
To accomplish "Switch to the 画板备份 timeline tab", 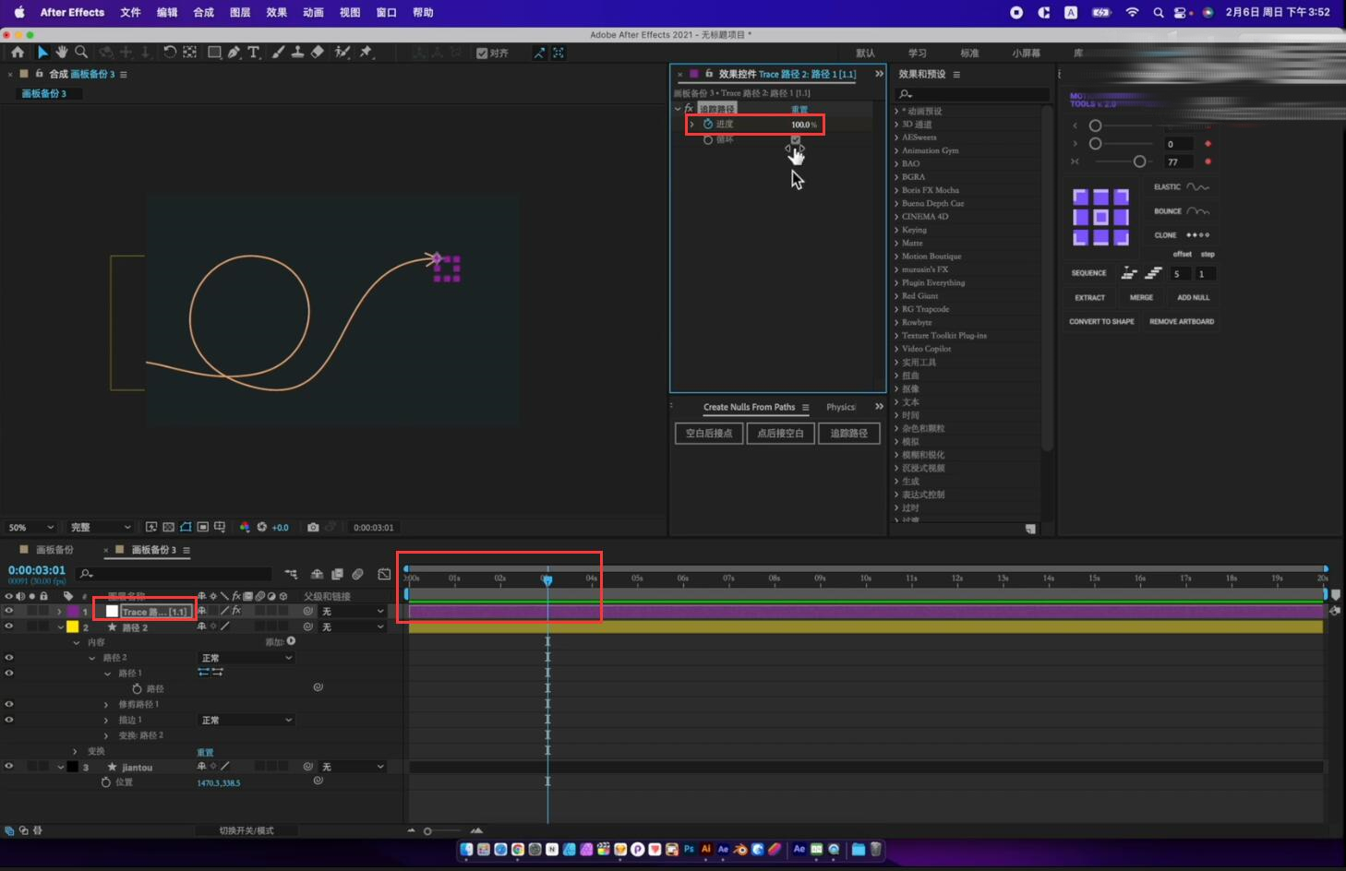I will click(x=54, y=550).
